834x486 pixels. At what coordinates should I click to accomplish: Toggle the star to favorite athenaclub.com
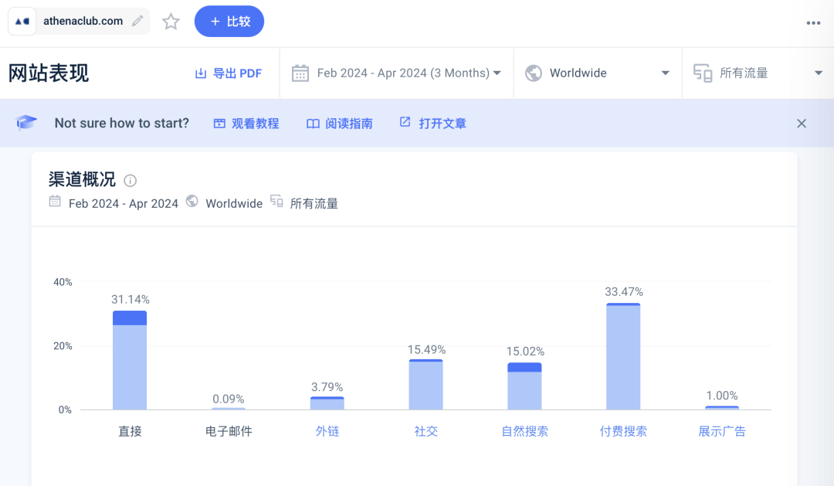(171, 22)
